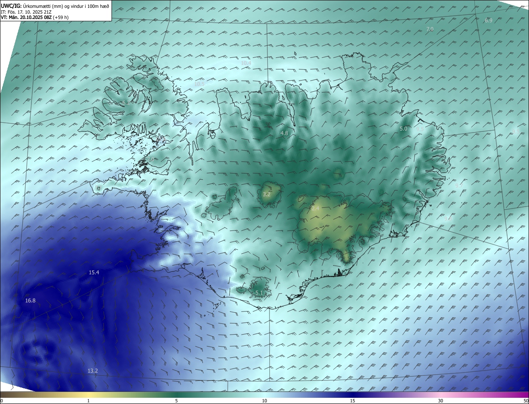This screenshot has width=529, height=404.
Task: Click the colorbar tick label 5
Action: (x=176, y=401)
